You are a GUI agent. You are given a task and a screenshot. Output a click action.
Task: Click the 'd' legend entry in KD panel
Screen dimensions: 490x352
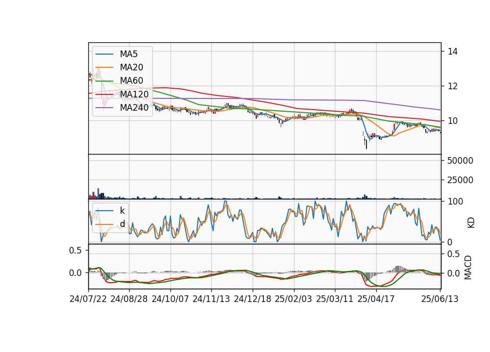click(122, 224)
